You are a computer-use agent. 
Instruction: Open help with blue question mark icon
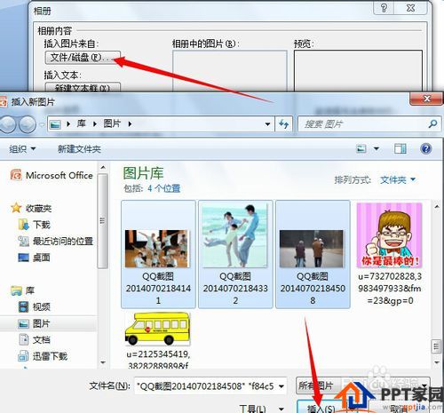[426, 148]
